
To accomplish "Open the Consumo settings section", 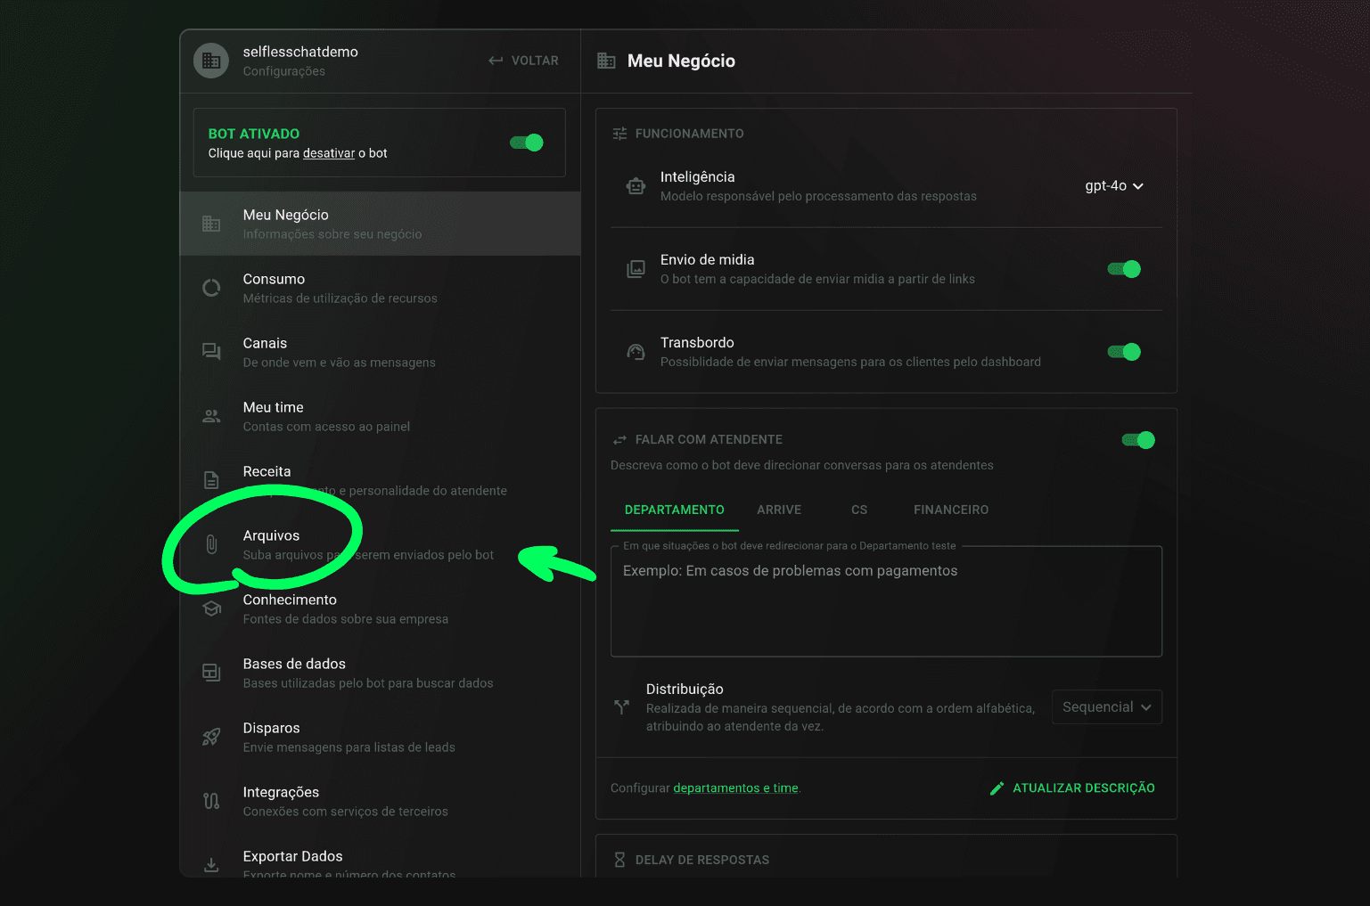I will [381, 288].
